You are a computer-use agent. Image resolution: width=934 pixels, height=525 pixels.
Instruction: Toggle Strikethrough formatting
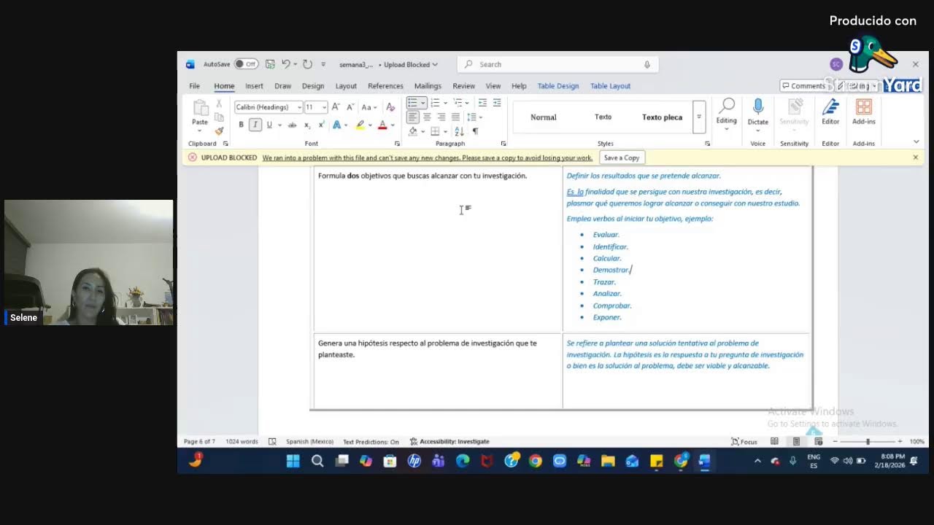coord(292,125)
